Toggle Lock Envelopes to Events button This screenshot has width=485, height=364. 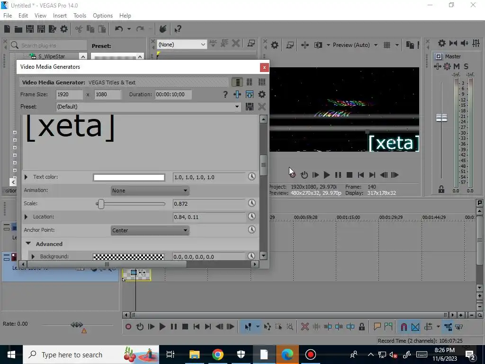pyautogui.click(x=448, y=327)
